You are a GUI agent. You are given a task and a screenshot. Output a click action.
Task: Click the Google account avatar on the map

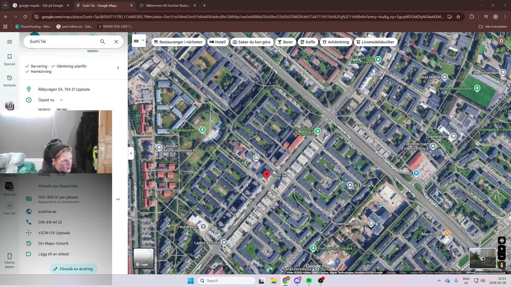[502, 41]
